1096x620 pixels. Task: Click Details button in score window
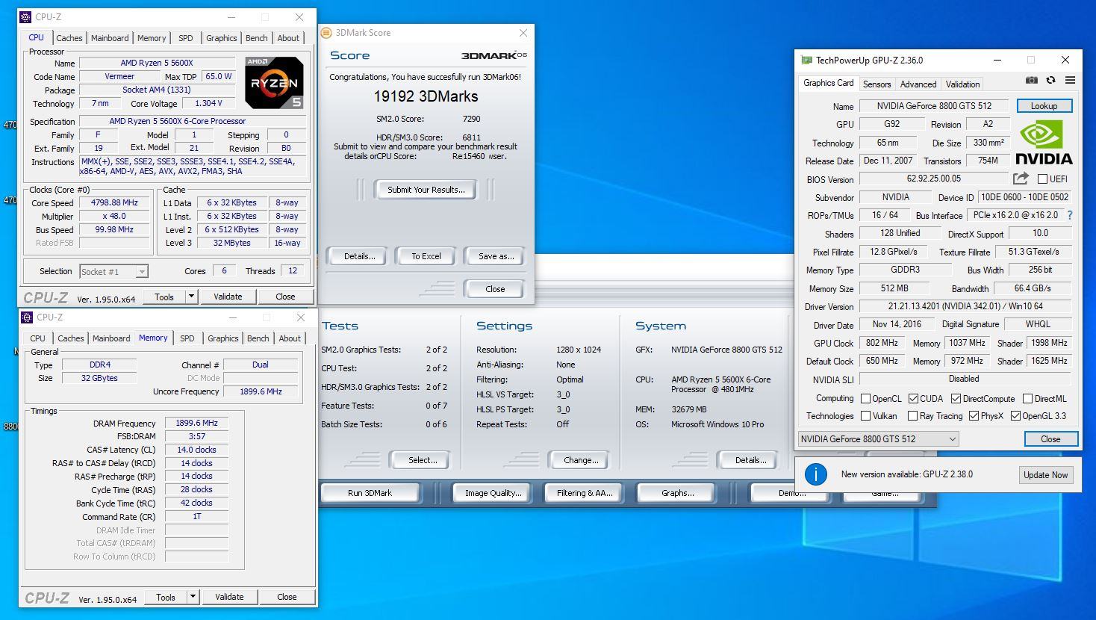(x=359, y=256)
